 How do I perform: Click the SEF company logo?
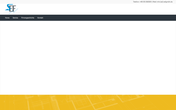(12, 9)
